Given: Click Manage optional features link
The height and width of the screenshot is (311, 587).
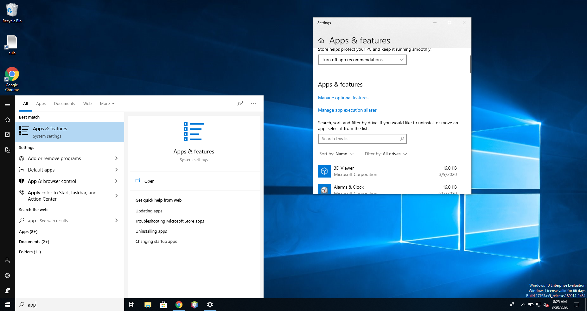Looking at the screenshot, I should [343, 98].
